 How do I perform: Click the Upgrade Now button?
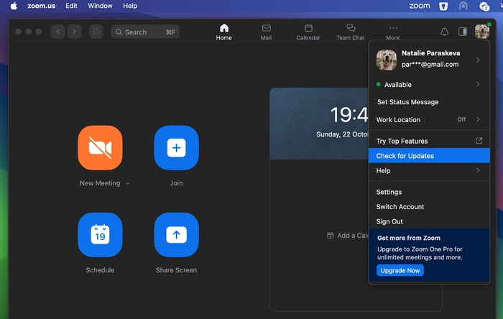pyautogui.click(x=400, y=270)
